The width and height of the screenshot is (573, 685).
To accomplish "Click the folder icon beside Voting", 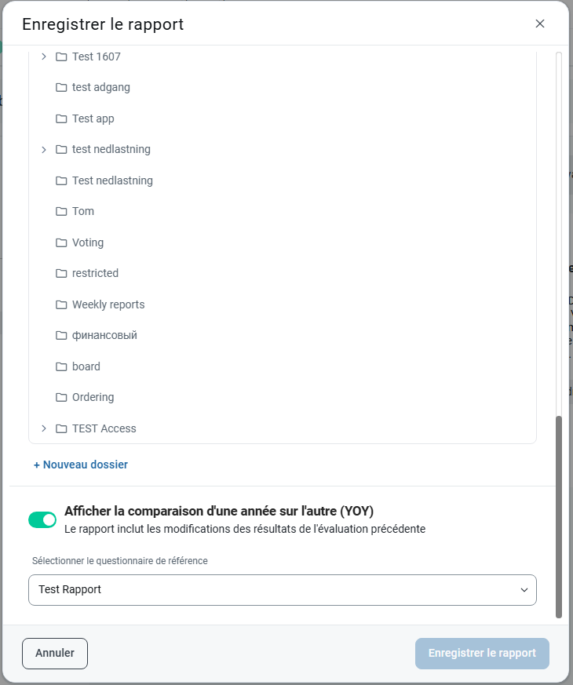I will [61, 242].
